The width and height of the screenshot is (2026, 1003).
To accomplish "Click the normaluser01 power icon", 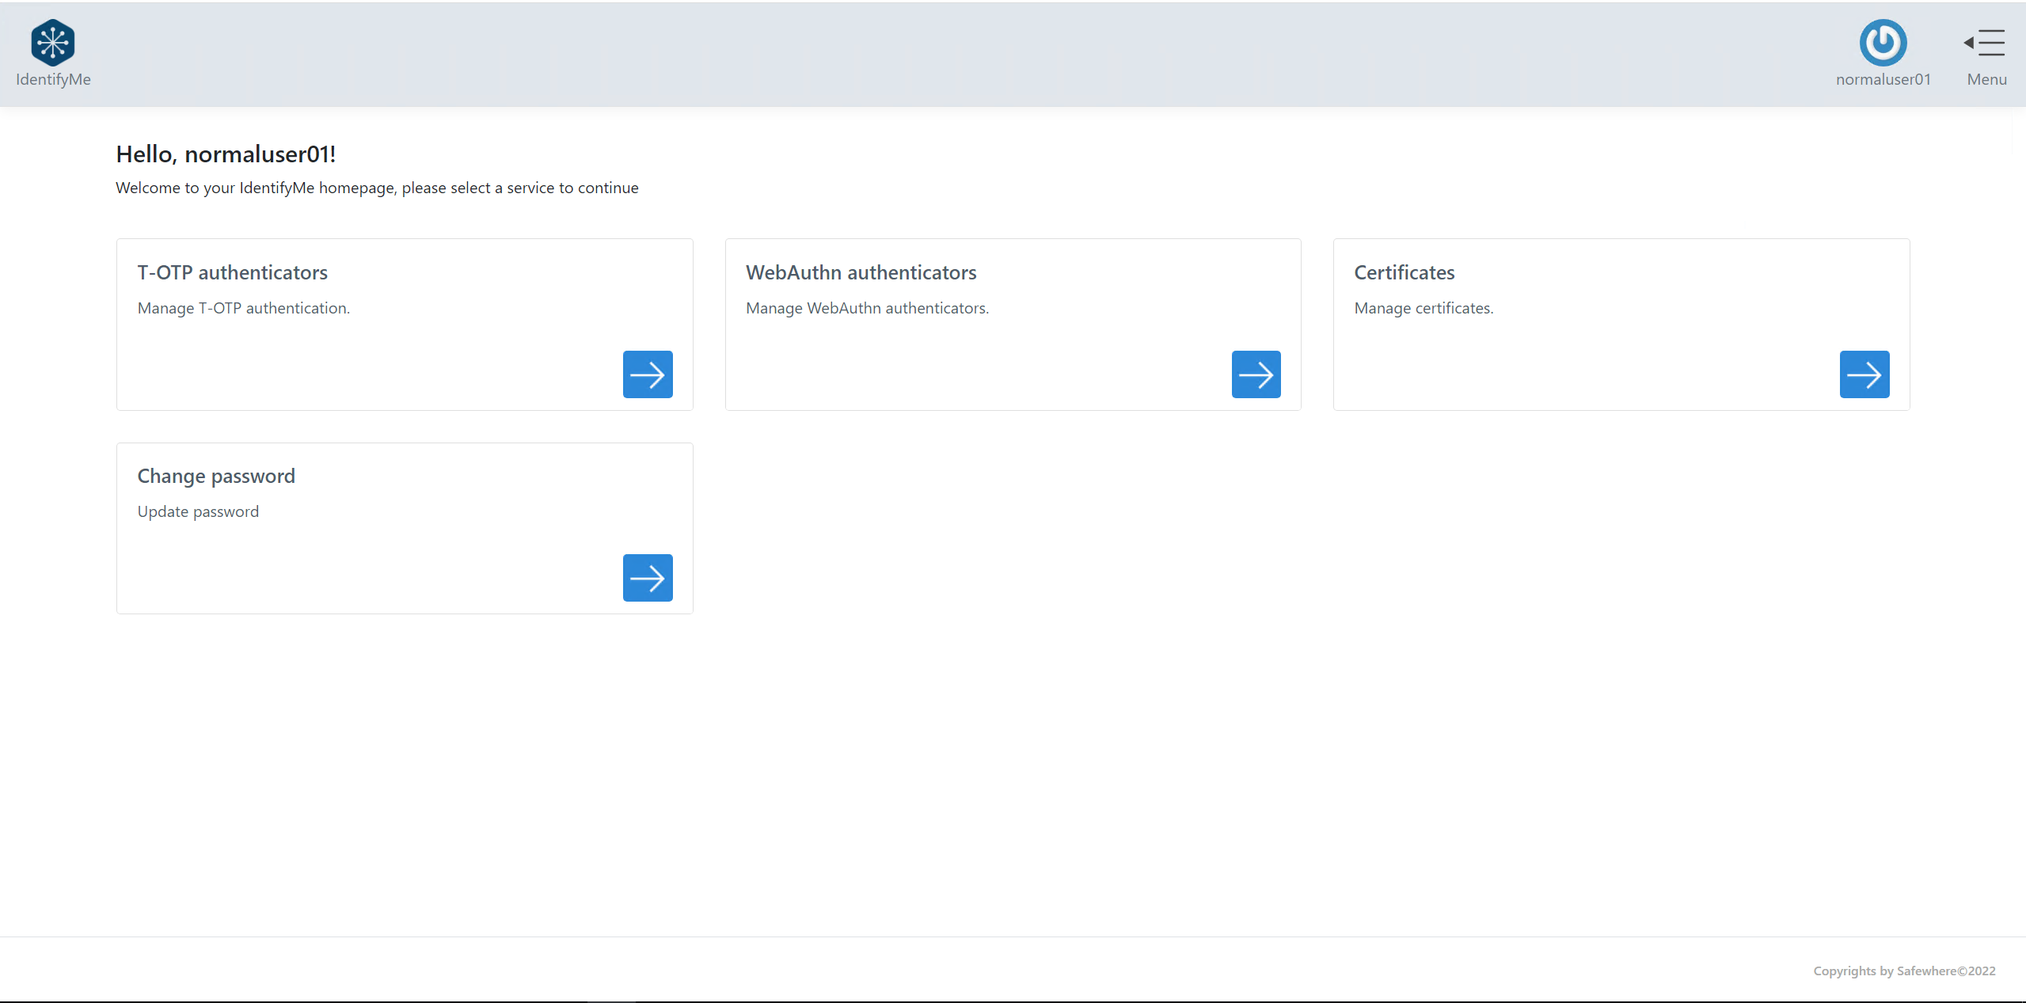I will click(1883, 43).
